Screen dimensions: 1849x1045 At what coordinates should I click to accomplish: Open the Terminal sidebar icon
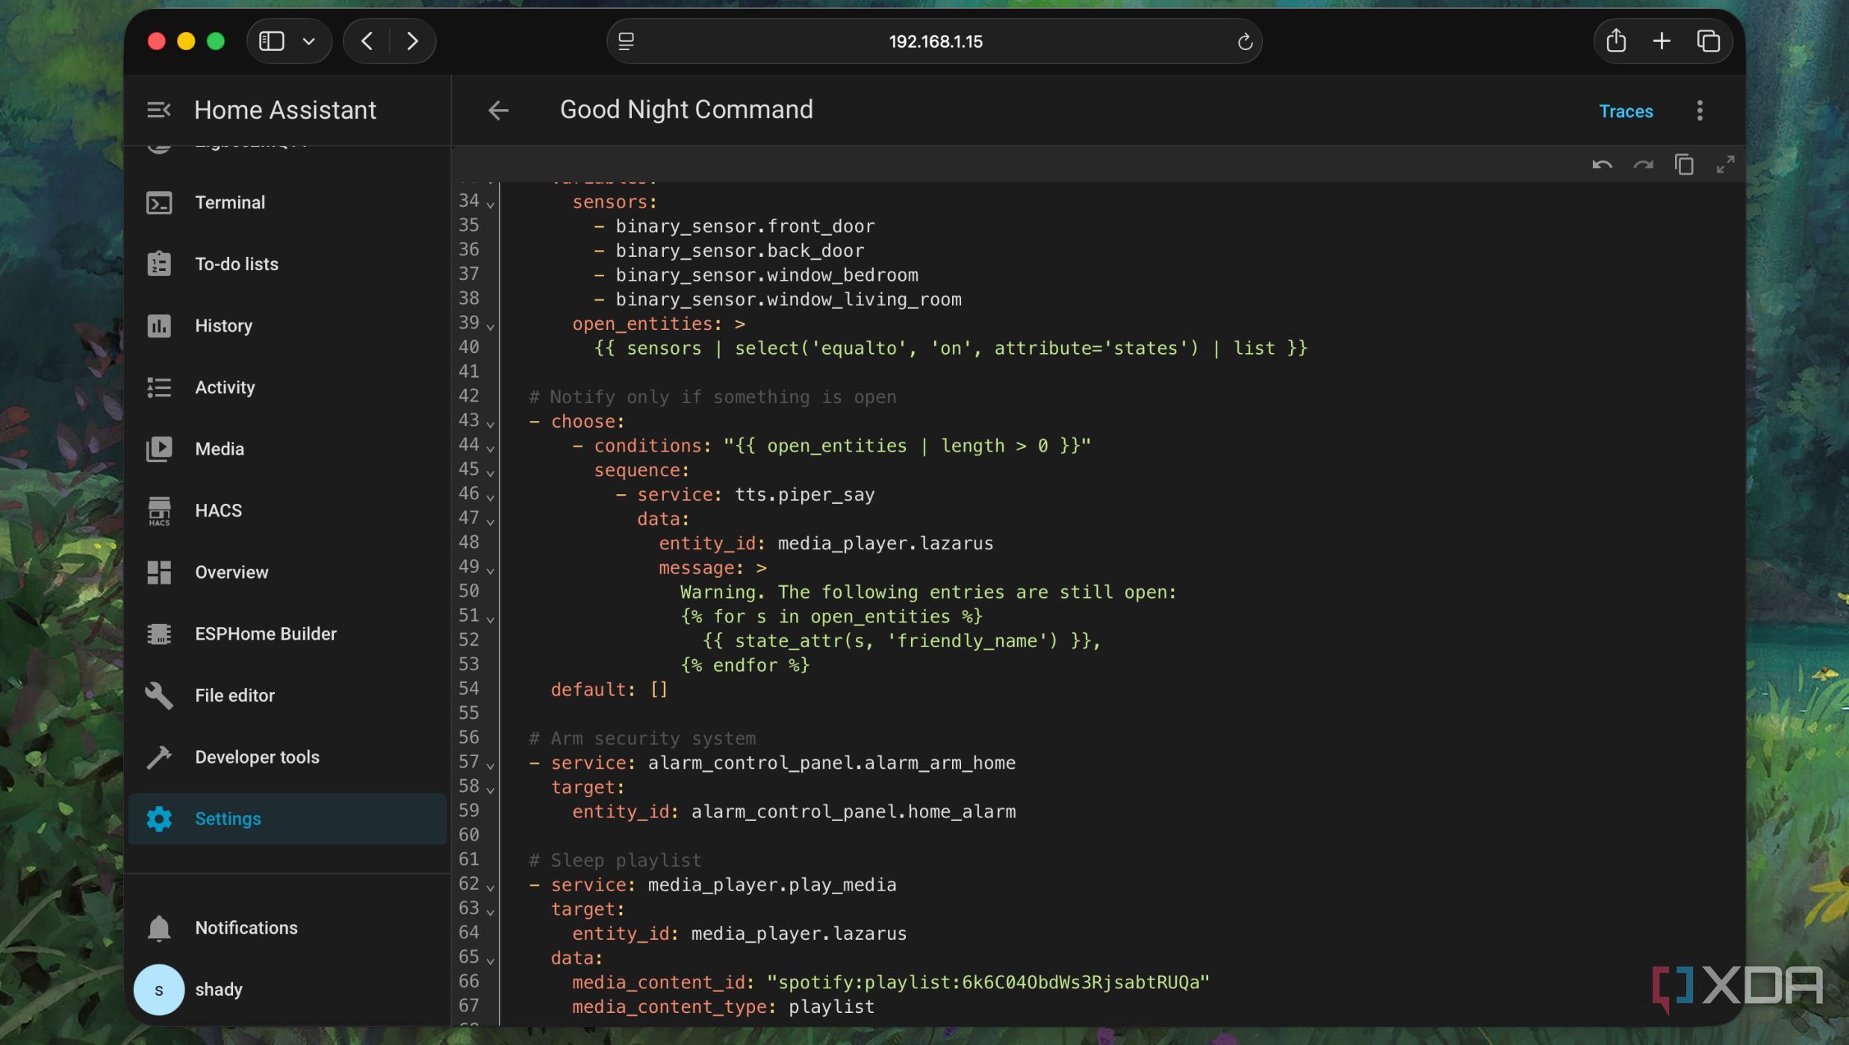(159, 203)
